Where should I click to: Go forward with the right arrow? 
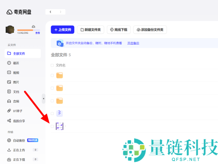tap(61, 12)
